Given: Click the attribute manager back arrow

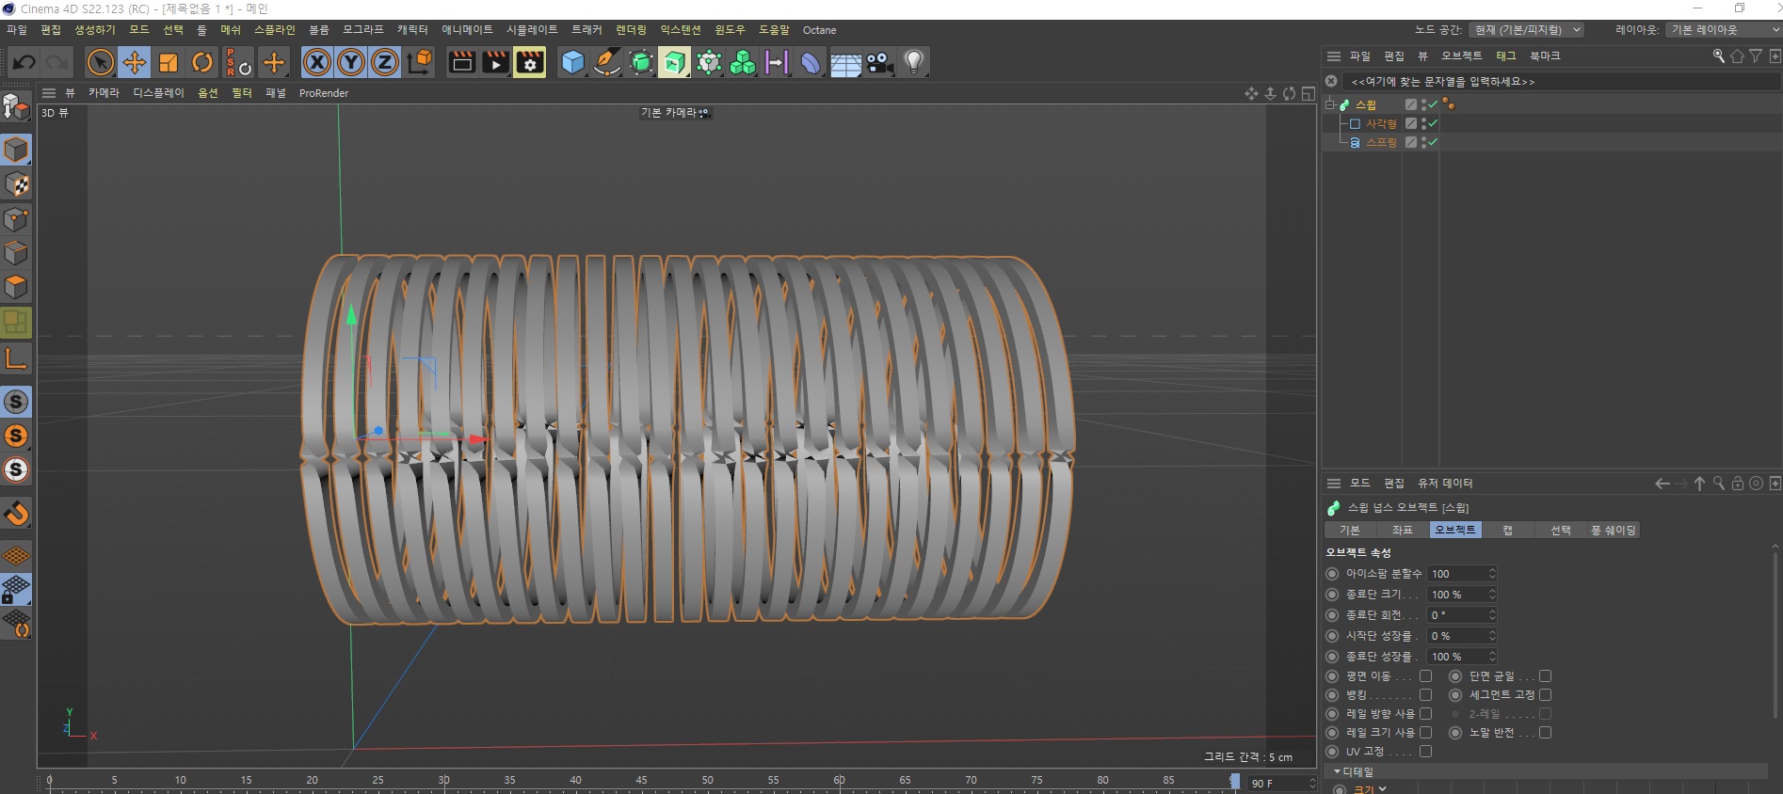Looking at the screenshot, I should (x=1663, y=484).
